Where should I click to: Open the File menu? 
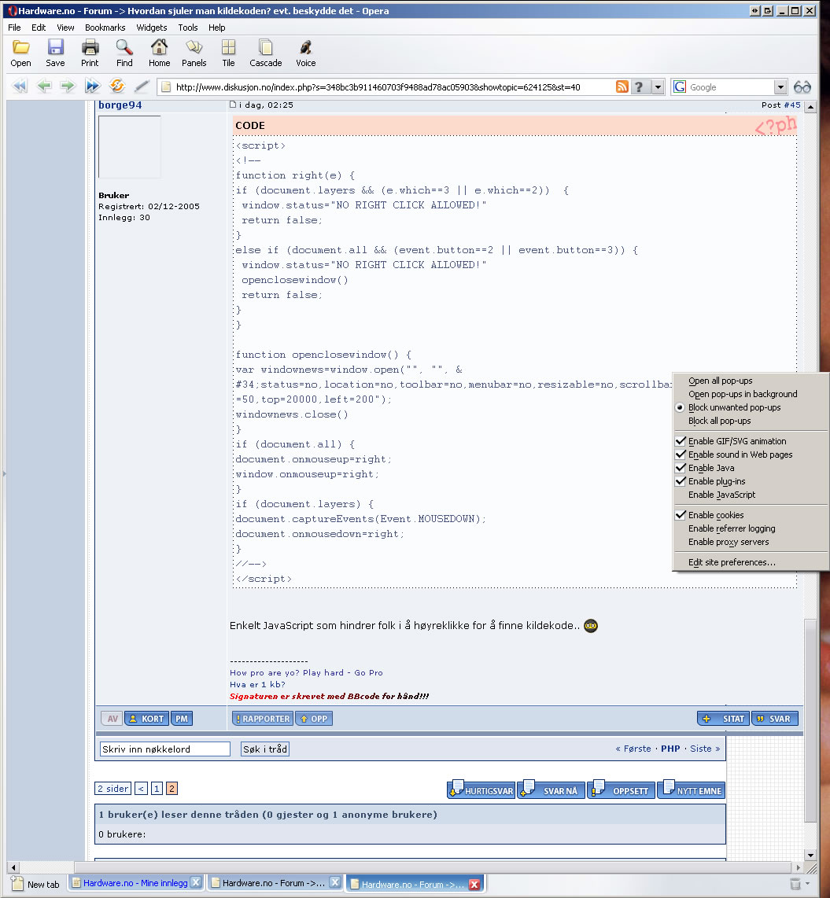[x=14, y=28]
